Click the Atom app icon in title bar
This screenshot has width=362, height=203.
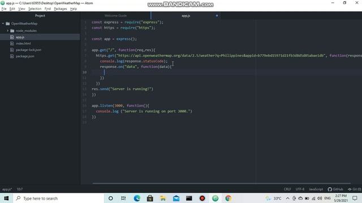(3, 3)
